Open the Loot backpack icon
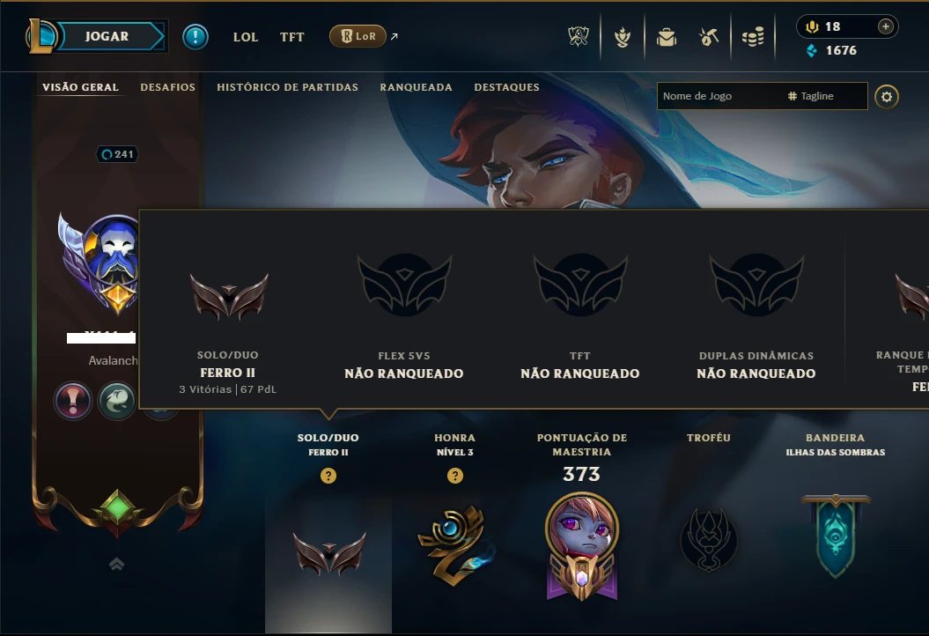This screenshot has height=636, width=929. coord(667,37)
